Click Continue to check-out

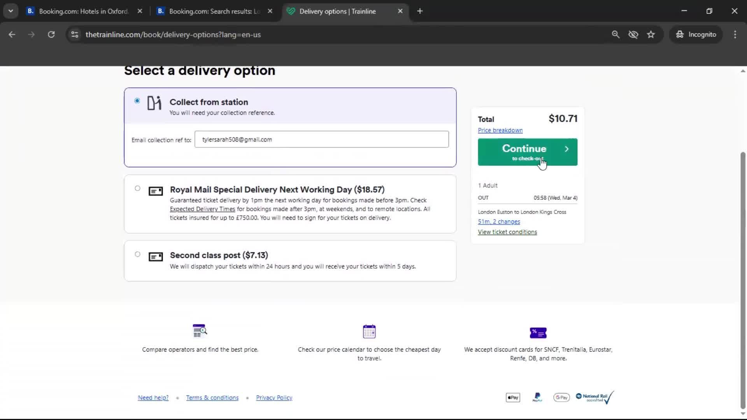click(x=527, y=152)
